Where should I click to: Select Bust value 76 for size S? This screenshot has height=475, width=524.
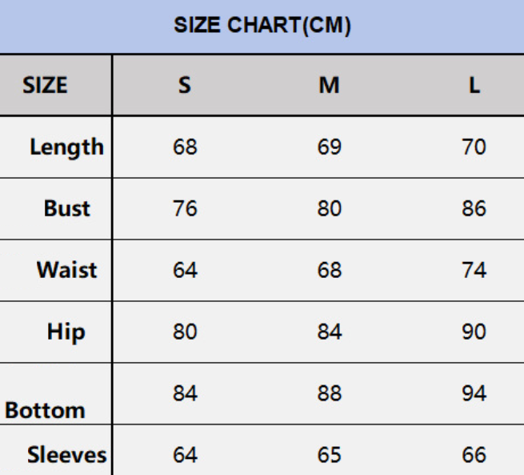(x=185, y=208)
